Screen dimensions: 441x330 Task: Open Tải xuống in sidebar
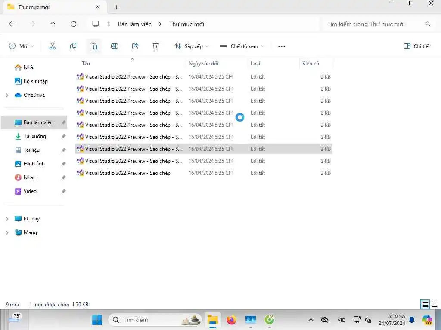click(x=34, y=136)
